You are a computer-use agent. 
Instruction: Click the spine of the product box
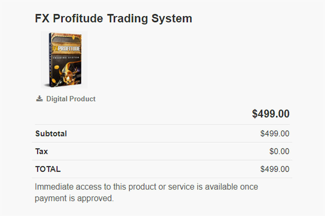pos(50,60)
